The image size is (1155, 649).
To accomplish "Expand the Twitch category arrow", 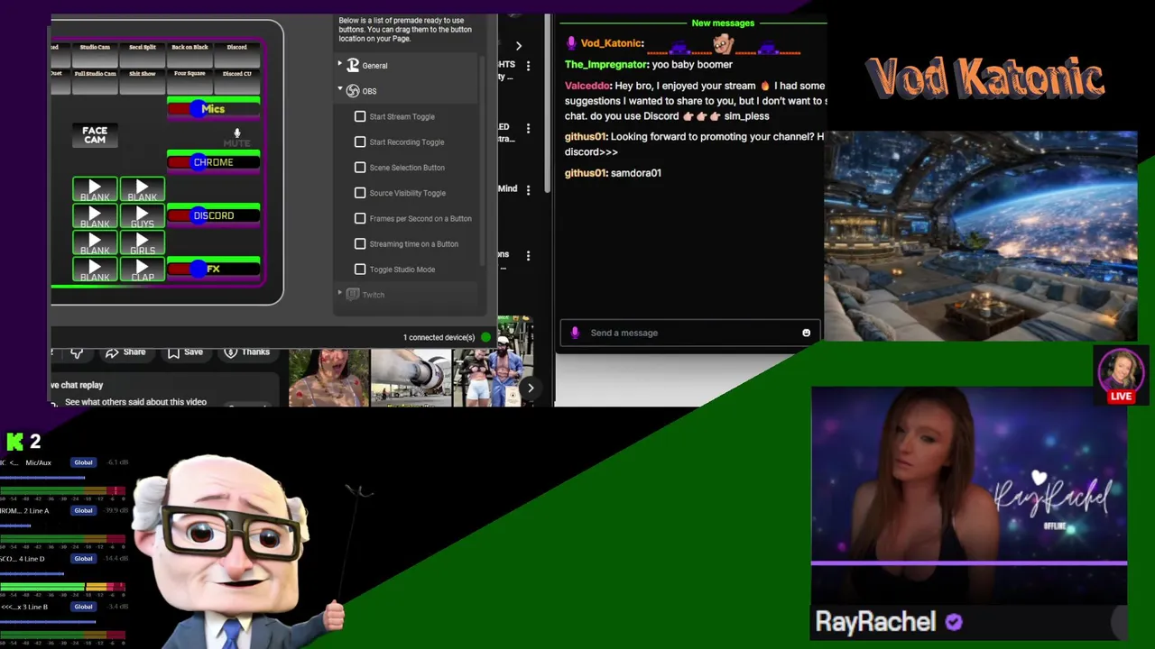I will point(340,293).
